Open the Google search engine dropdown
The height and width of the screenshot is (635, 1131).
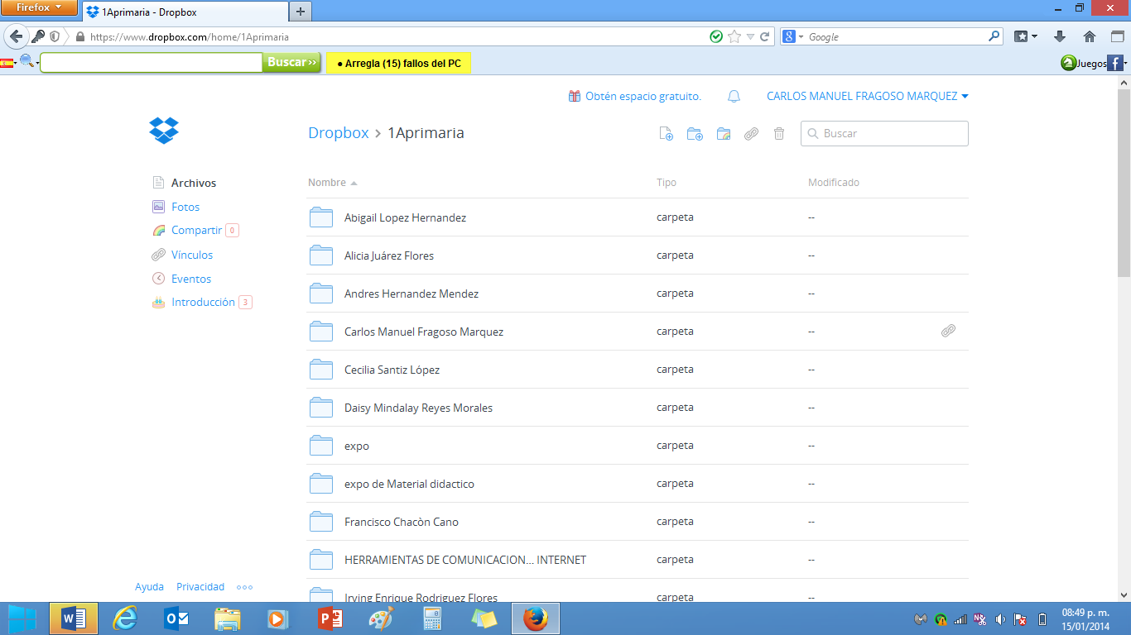[793, 36]
